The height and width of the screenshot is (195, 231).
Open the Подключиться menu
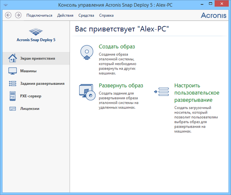pyautogui.click(x=39, y=15)
